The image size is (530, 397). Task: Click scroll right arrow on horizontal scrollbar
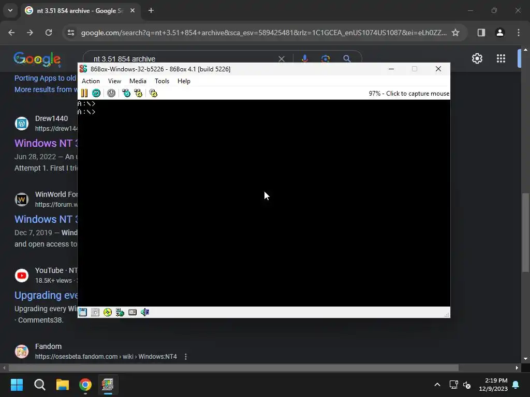point(517,368)
